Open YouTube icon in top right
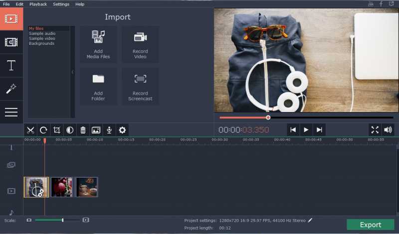 tap(371, 4)
